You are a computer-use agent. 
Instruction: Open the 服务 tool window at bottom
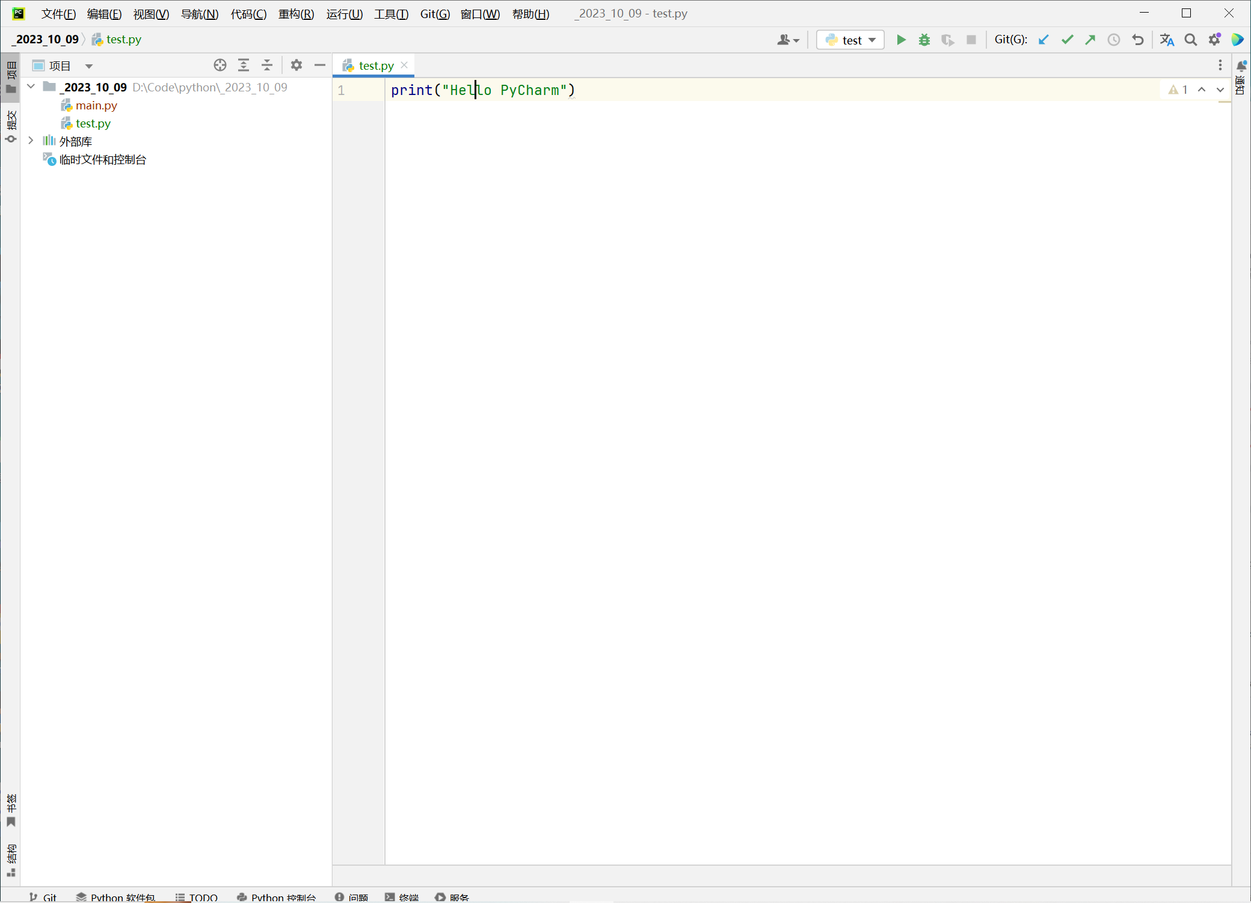point(452,896)
